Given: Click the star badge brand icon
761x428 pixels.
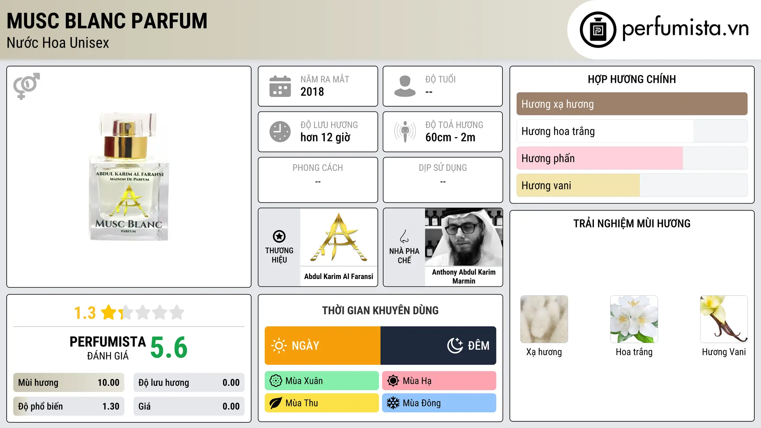Looking at the screenshot, I should pyautogui.click(x=279, y=236).
